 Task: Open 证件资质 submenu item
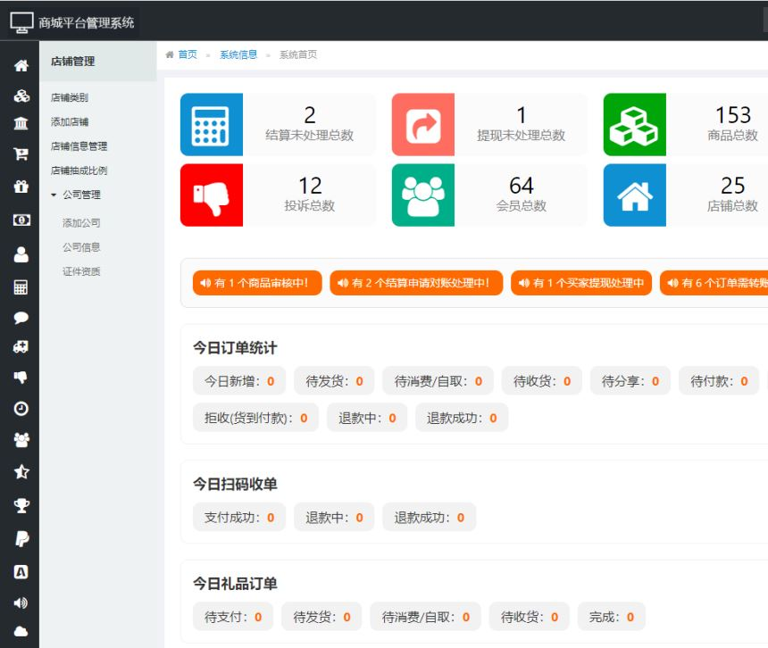(81, 271)
